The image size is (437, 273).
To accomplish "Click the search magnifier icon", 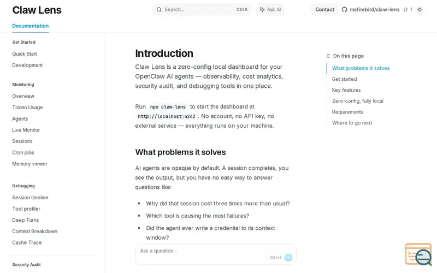I will 159,9.
